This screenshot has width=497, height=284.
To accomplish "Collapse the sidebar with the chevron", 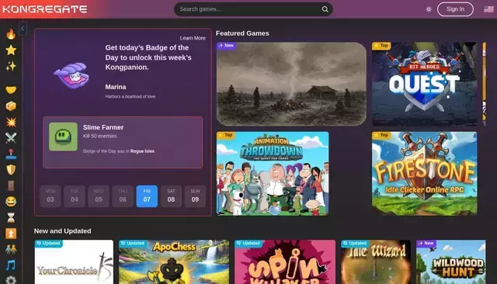I will point(23,29).
